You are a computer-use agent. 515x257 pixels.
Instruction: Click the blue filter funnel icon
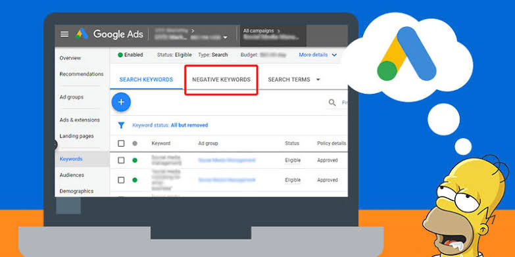[x=121, y=125]
